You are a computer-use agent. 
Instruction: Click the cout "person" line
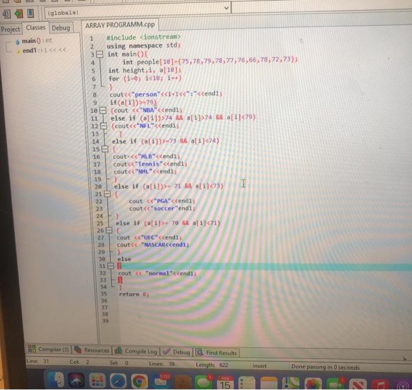coord(166,94)
